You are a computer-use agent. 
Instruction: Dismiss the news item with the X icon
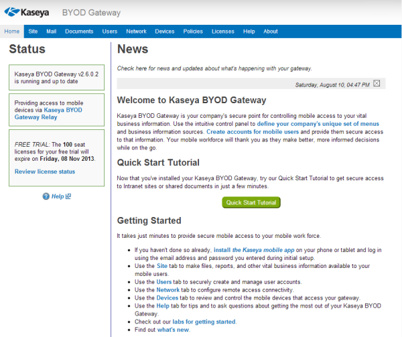coord(377,83)
